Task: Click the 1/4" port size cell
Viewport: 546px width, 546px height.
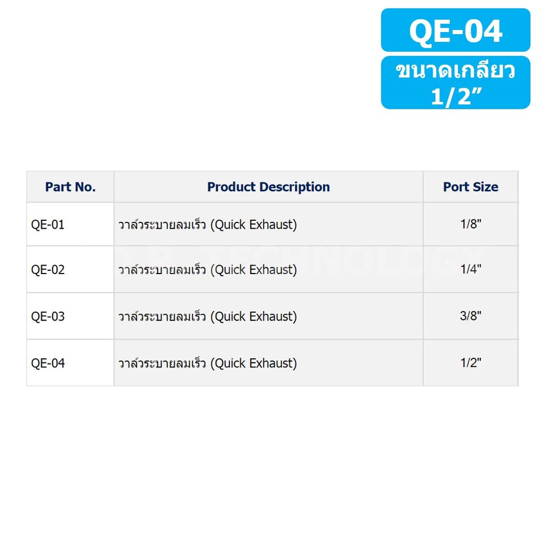Action: (470, 270)
